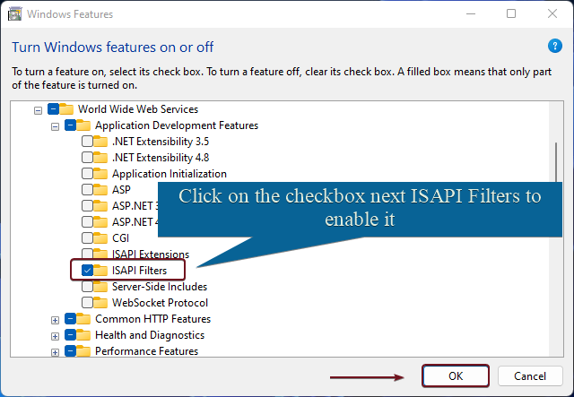Enable the .NET Extensibility 3.5 checkbox
The width and height of the screenshot is (574, 397).
click(x=87, y=142)
